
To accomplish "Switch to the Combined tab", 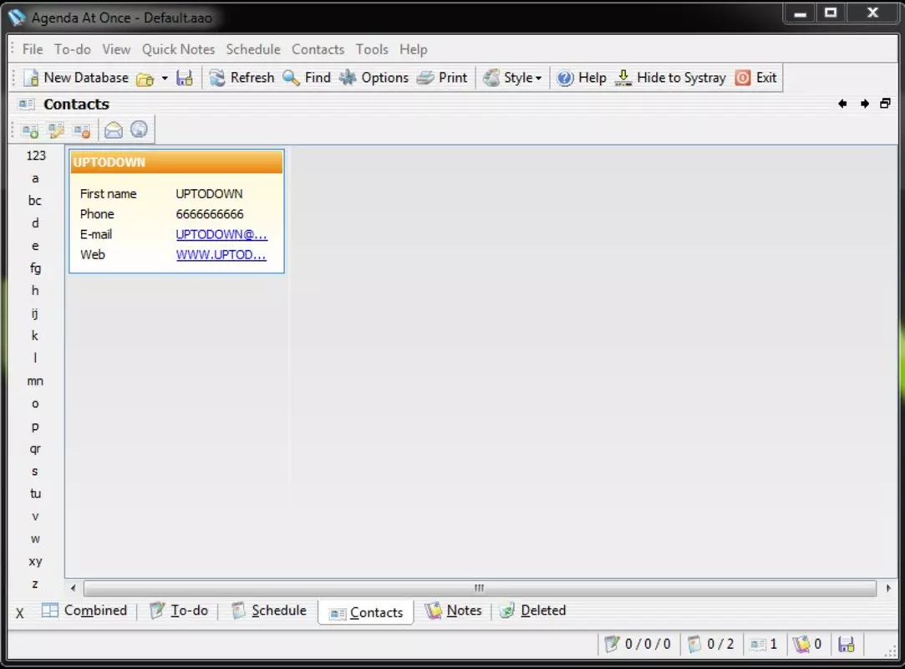I will tap(84, 610).
